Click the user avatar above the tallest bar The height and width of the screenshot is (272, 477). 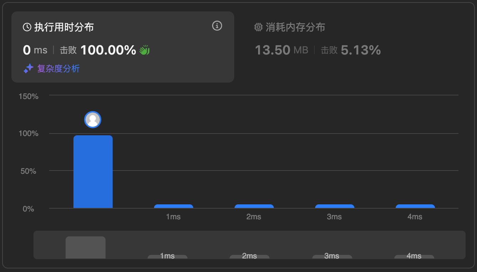[93, 120]
